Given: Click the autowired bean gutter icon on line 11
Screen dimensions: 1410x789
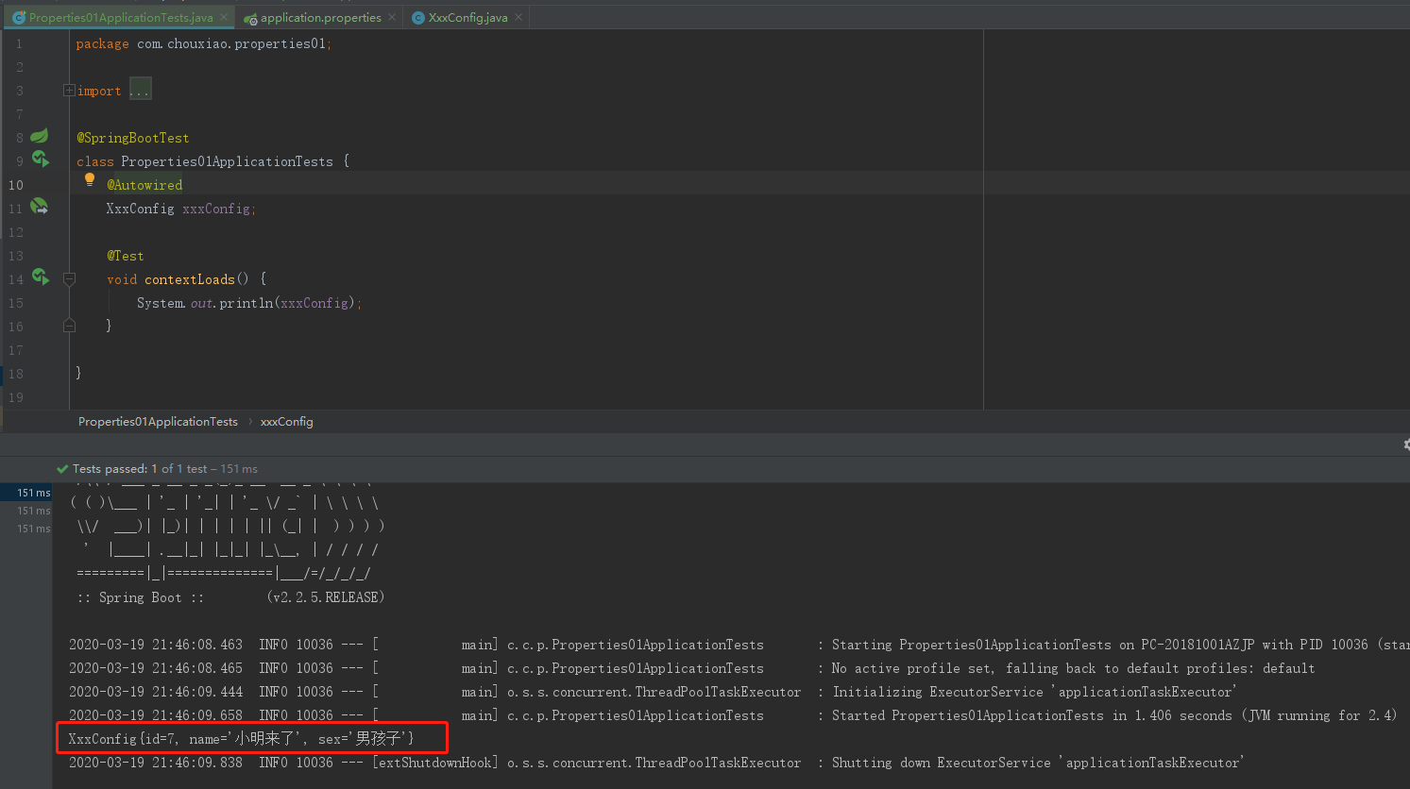Looking at the screenshot, I should (40, 206).
